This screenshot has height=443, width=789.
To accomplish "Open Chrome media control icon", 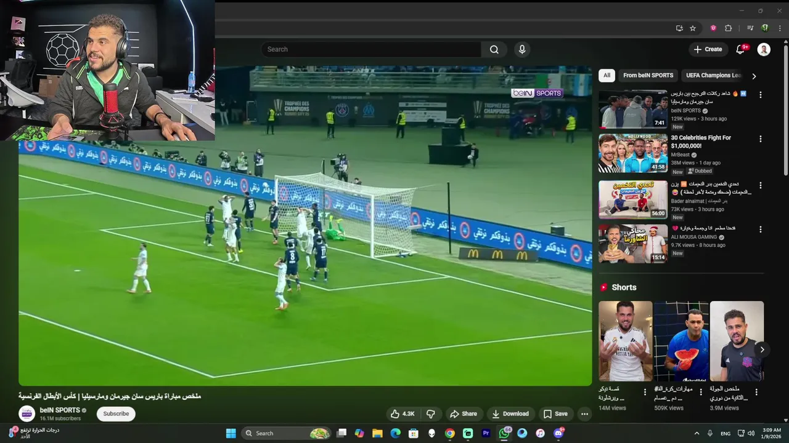I will pyautogui.click(x=750, y=28).
